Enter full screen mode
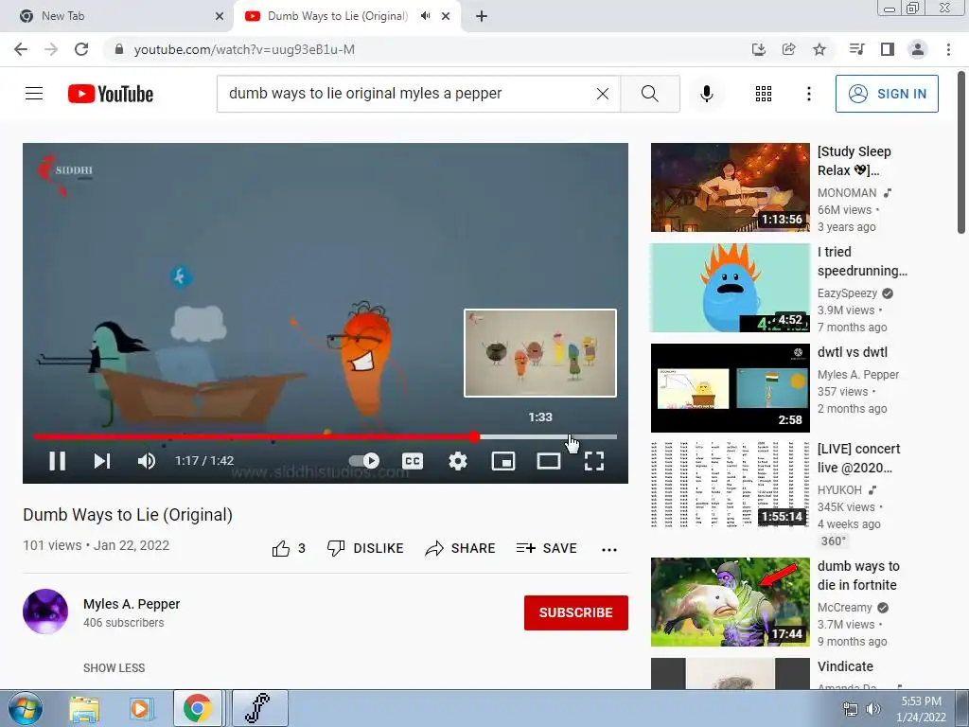The image size is (969, 727). click(x=594, y=461)
